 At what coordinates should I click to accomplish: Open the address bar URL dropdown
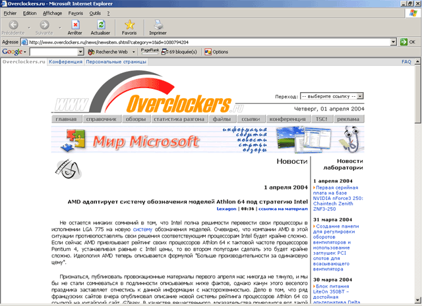[394, 42]
